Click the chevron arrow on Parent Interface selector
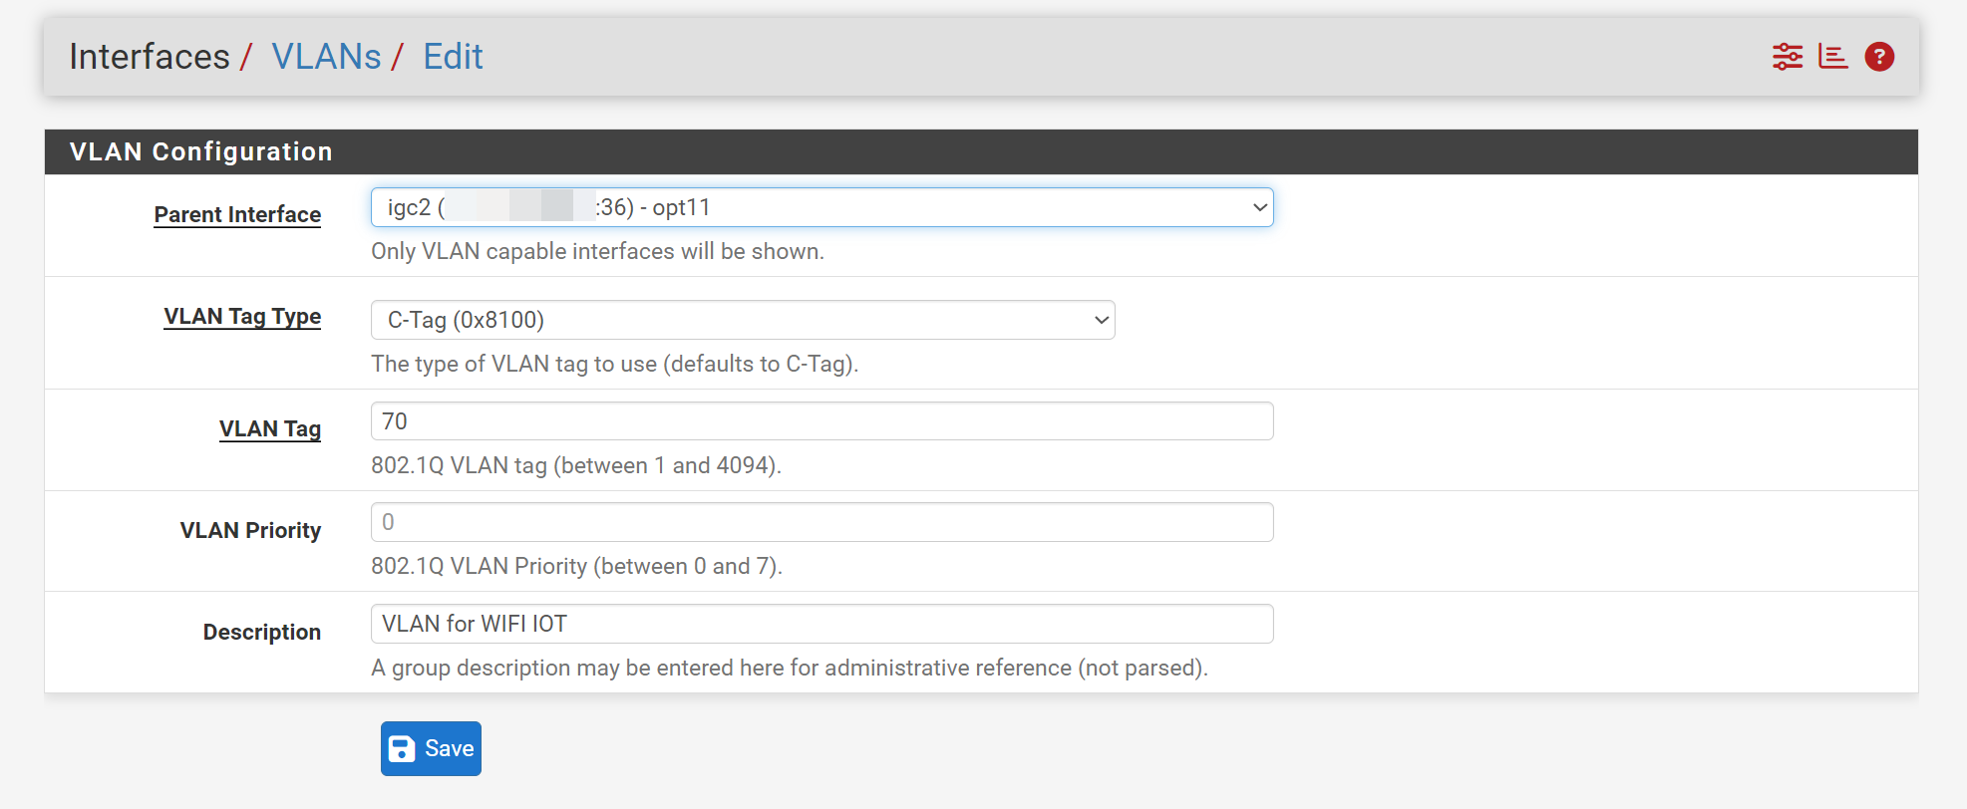The image size is (1967, 809). tap(1259, 207)
